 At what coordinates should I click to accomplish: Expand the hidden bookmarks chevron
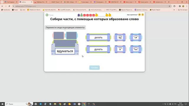point(174,10)
